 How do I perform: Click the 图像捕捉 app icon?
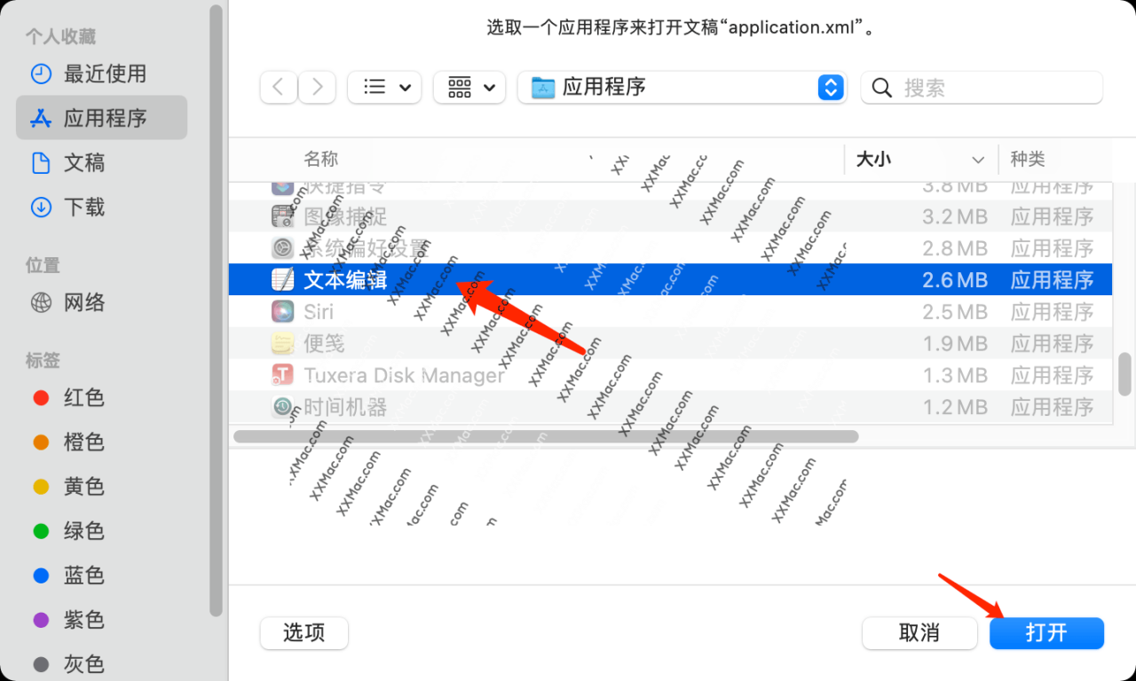coord(282,215)
